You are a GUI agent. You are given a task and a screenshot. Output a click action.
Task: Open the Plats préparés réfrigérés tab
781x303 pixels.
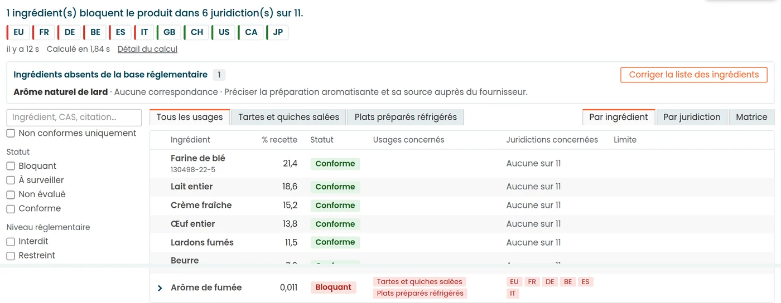[406, 117]
